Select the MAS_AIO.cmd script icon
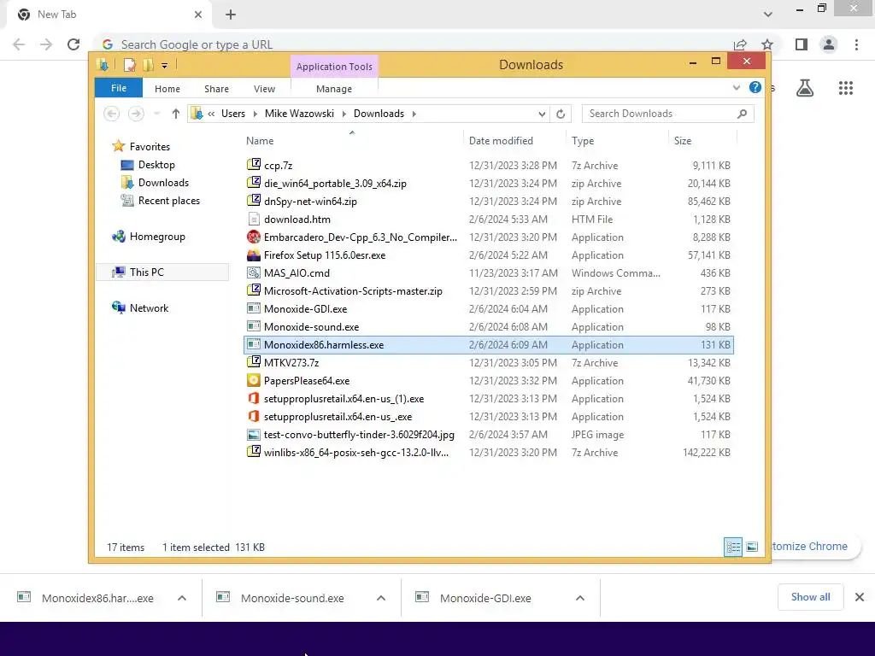 click(x=253, y=272)
